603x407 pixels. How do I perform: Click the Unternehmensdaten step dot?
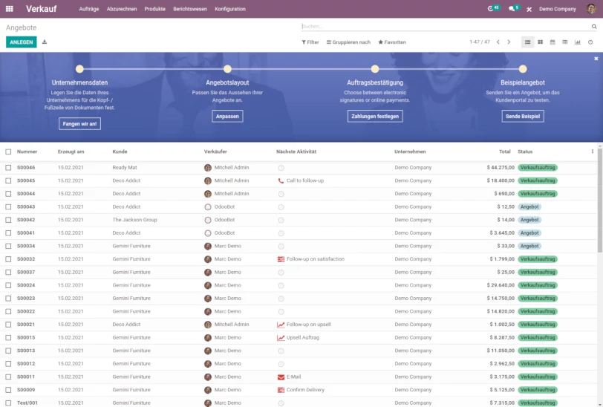click(x=79, y=69)
